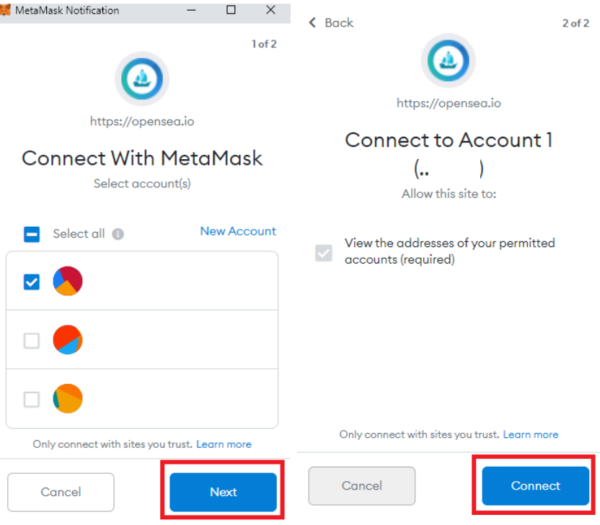
Task: Check the third account checkbox
Action: 32,399
